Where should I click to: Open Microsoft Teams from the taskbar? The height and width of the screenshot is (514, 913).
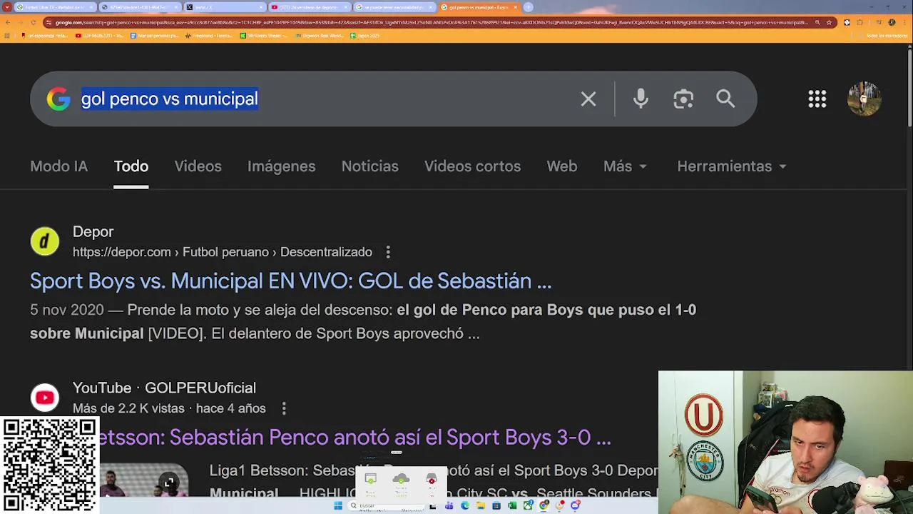(x=449, y=505)
